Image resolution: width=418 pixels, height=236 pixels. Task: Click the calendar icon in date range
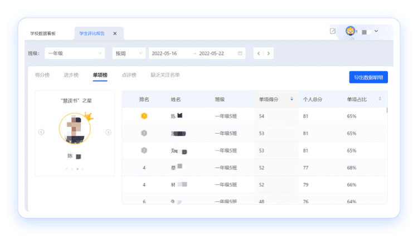[x=240, y=53]
